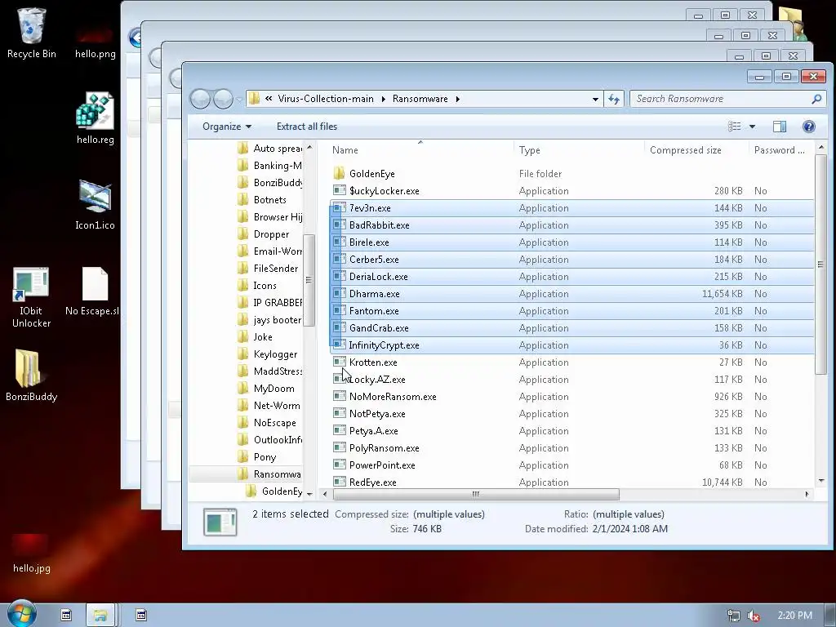
Task: Select NoMoreRansom.exe file
Action: [571, 397]
